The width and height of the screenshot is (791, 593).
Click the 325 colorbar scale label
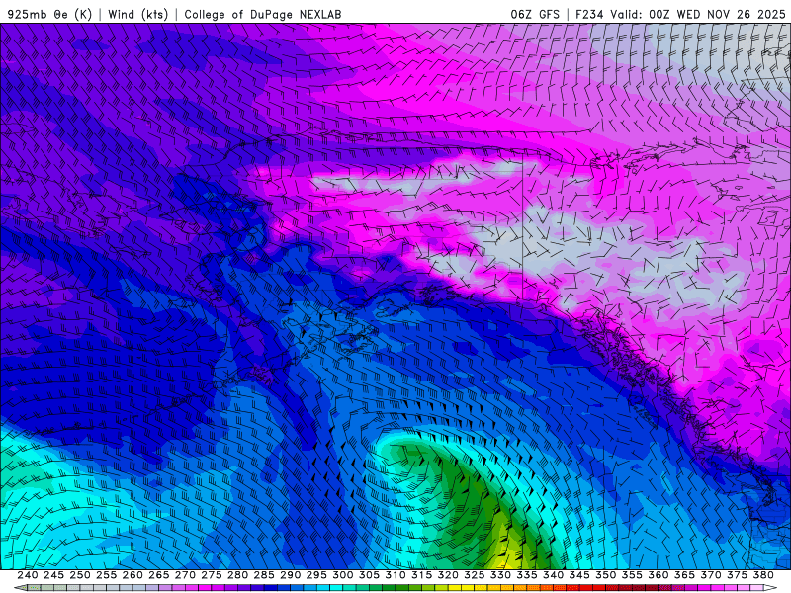[474, 575]
